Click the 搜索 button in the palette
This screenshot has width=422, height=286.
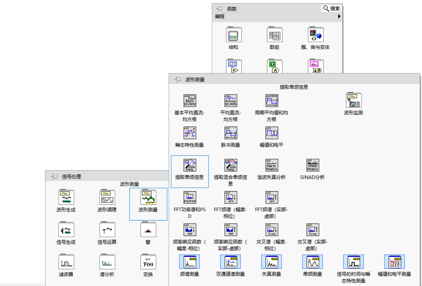(x=331, y=9)
